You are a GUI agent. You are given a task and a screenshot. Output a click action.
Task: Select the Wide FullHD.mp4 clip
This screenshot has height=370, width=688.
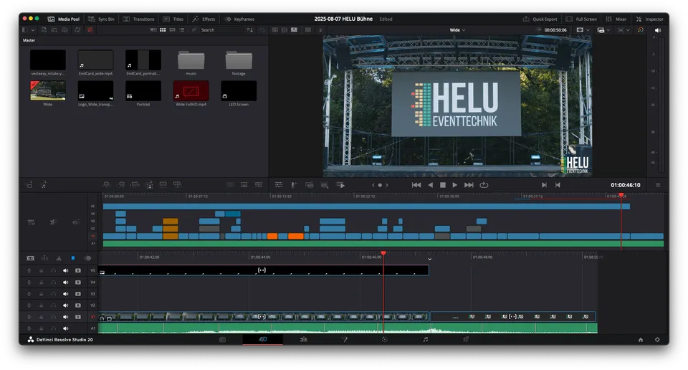tap(191, 91)
